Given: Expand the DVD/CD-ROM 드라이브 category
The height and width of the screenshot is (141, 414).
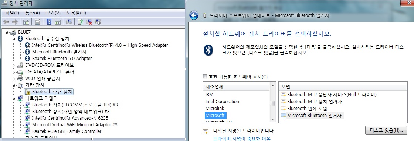Looking at the screenshot, I should [x=14, y=65].
